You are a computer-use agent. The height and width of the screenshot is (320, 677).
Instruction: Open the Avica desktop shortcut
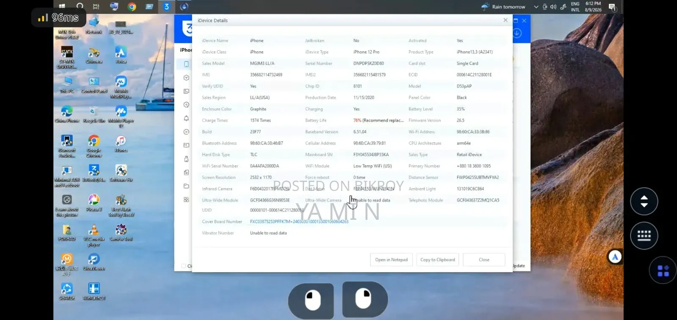(x=121, y=55)
